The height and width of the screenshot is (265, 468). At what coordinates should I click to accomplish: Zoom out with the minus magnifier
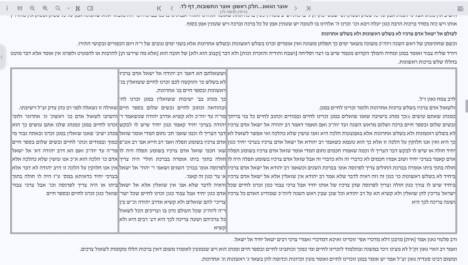tap(32, 8)
